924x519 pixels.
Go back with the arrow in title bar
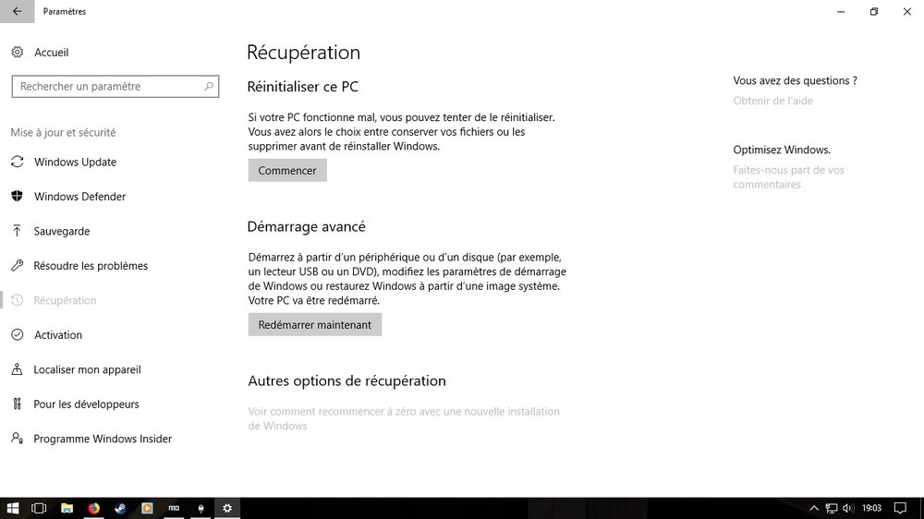[17, 11]
